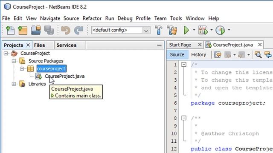
Task: Open the Team menu
Action: click(x=160, y=18)
